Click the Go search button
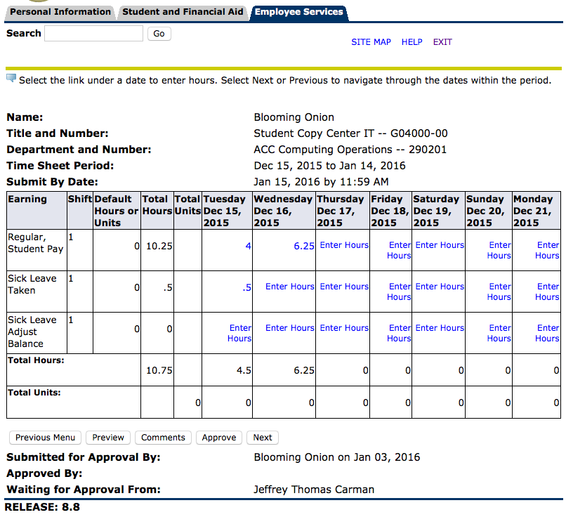The image size is (566, 517). click(x=159, y=34)
